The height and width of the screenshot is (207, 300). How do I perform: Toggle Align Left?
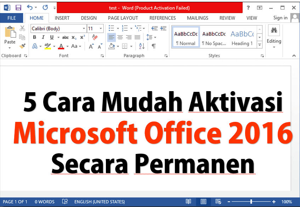[x=111, y=37]
